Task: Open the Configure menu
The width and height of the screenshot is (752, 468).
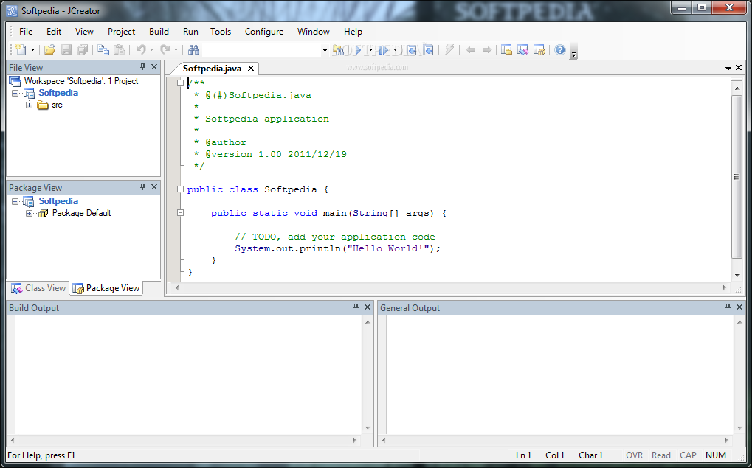Action: [264, 32]
